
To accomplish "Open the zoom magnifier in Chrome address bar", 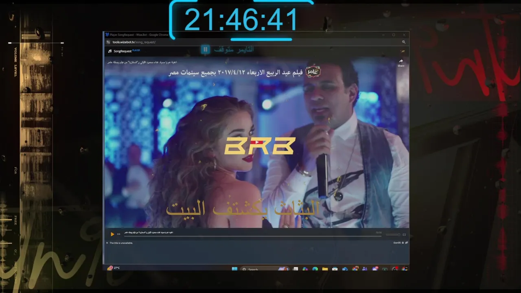I will point(404,42).
